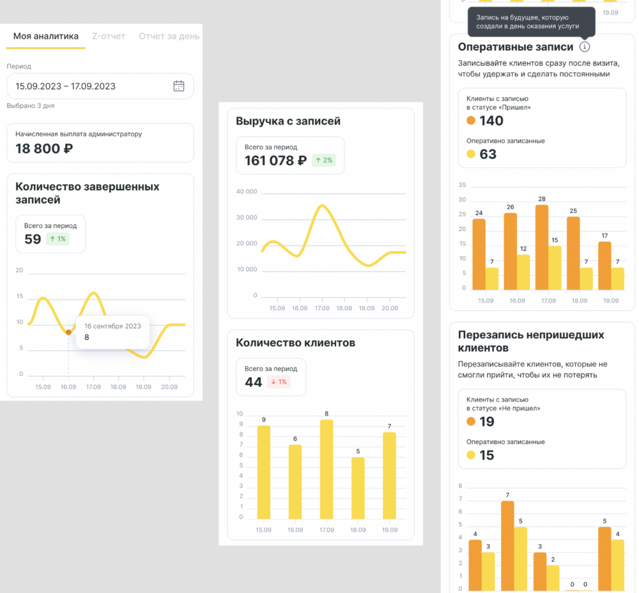Open the Моя аналитика tab
The width and height of the screenshot is (639, 593).
click(46, 36)
